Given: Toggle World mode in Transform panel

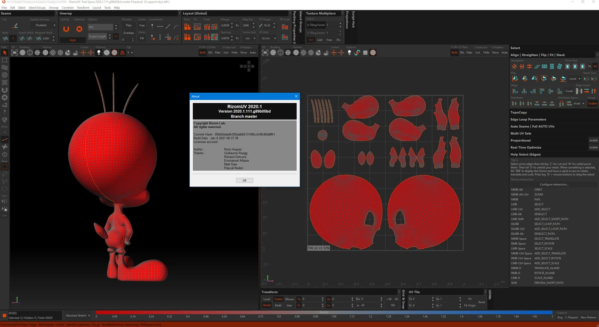Looking at the screenshot, I should point(267,305).
